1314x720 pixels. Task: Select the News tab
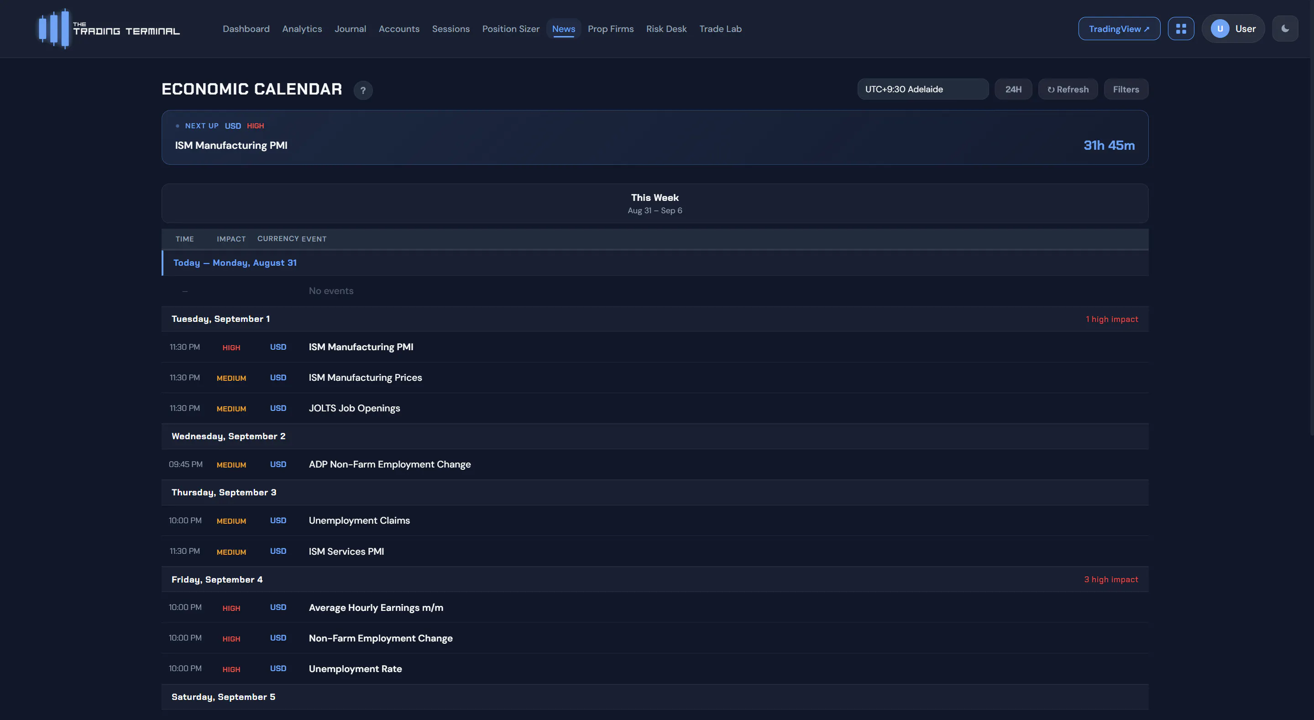pyautogui.click(x=563, y=29)
